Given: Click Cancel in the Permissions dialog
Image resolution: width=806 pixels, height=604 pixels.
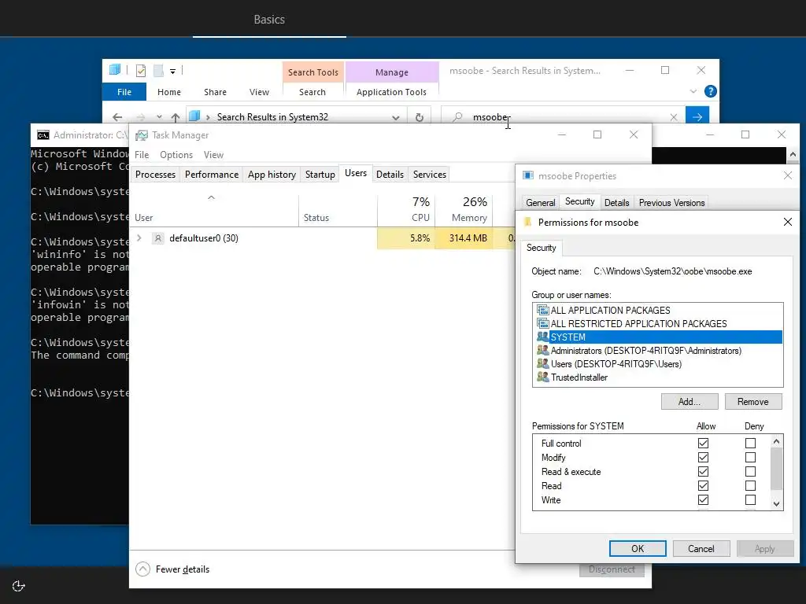Looking at the screenshot, I should (x=701, y=548).
